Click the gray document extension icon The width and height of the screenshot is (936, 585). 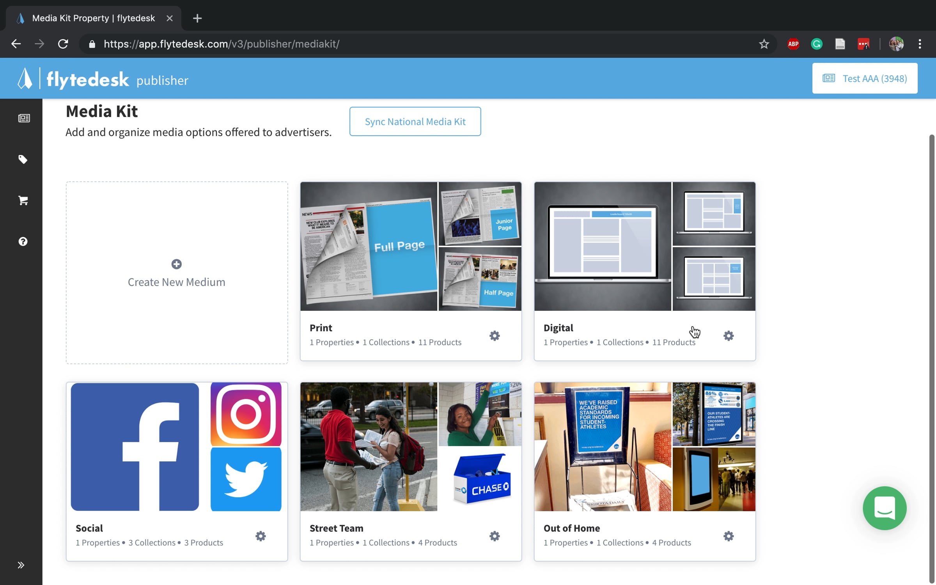(840, 44)
